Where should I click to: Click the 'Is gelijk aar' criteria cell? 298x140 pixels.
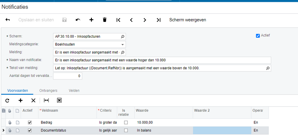[106, 130]
